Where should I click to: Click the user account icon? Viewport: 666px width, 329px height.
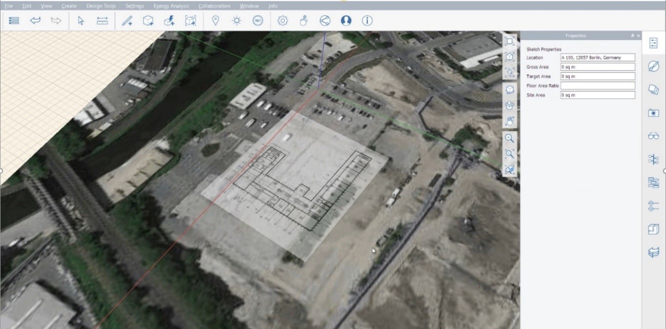346,20
